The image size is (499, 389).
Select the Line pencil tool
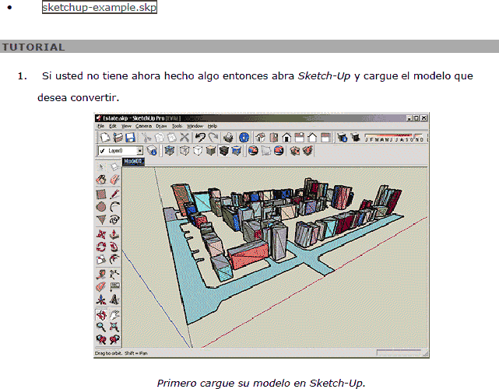point(114,194)
